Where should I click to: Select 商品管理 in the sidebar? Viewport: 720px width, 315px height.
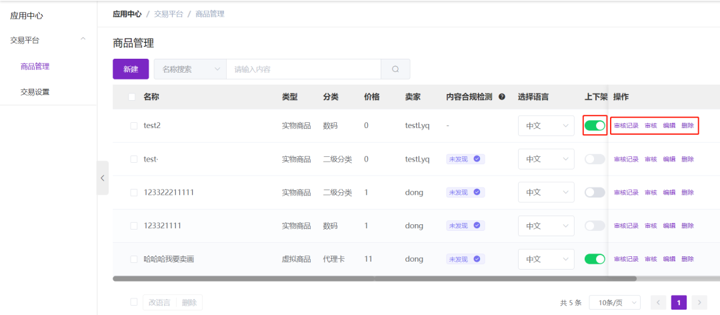(x=35, y=66)
